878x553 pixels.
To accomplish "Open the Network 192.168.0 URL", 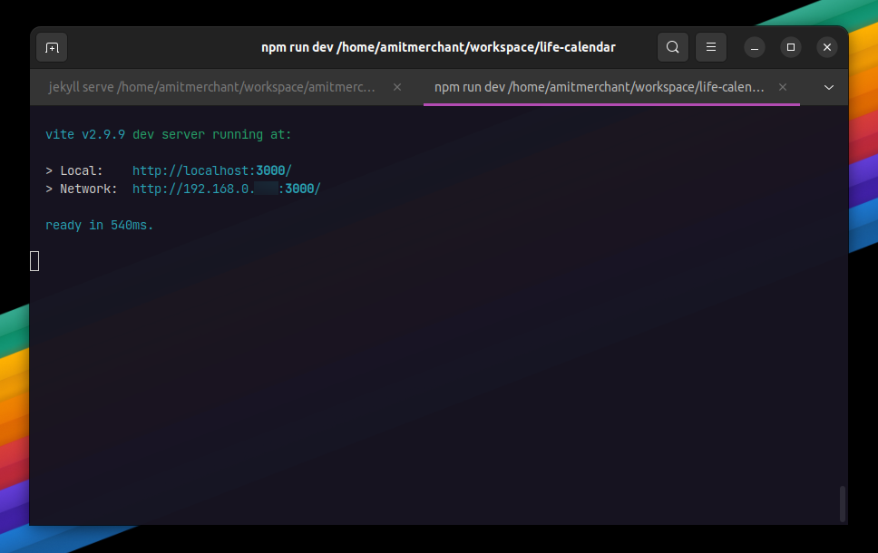I will click(226, 189).
